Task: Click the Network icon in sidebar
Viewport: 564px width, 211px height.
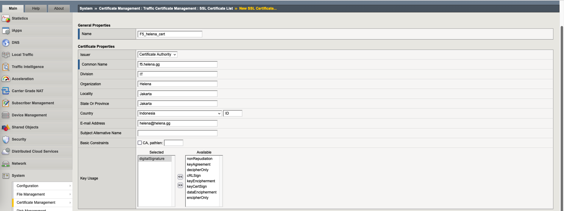Action: 6,164
